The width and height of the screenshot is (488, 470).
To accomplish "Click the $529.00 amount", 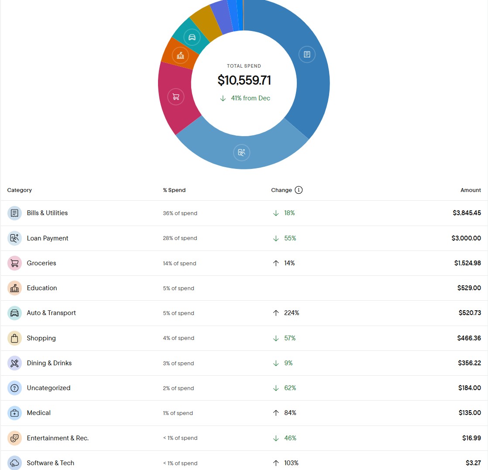I will pos(469,288).
